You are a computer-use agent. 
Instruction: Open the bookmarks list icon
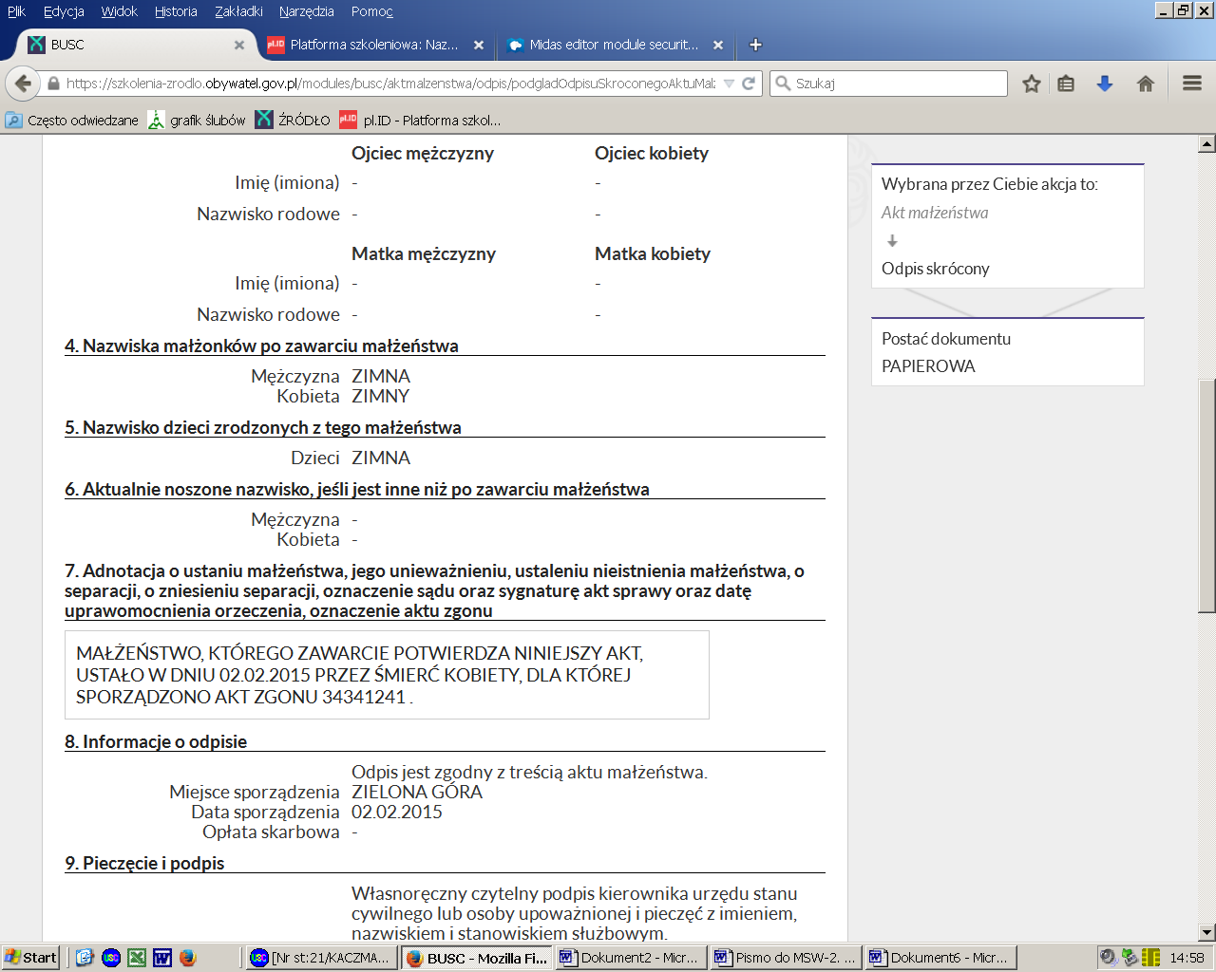click(1066, 84)
